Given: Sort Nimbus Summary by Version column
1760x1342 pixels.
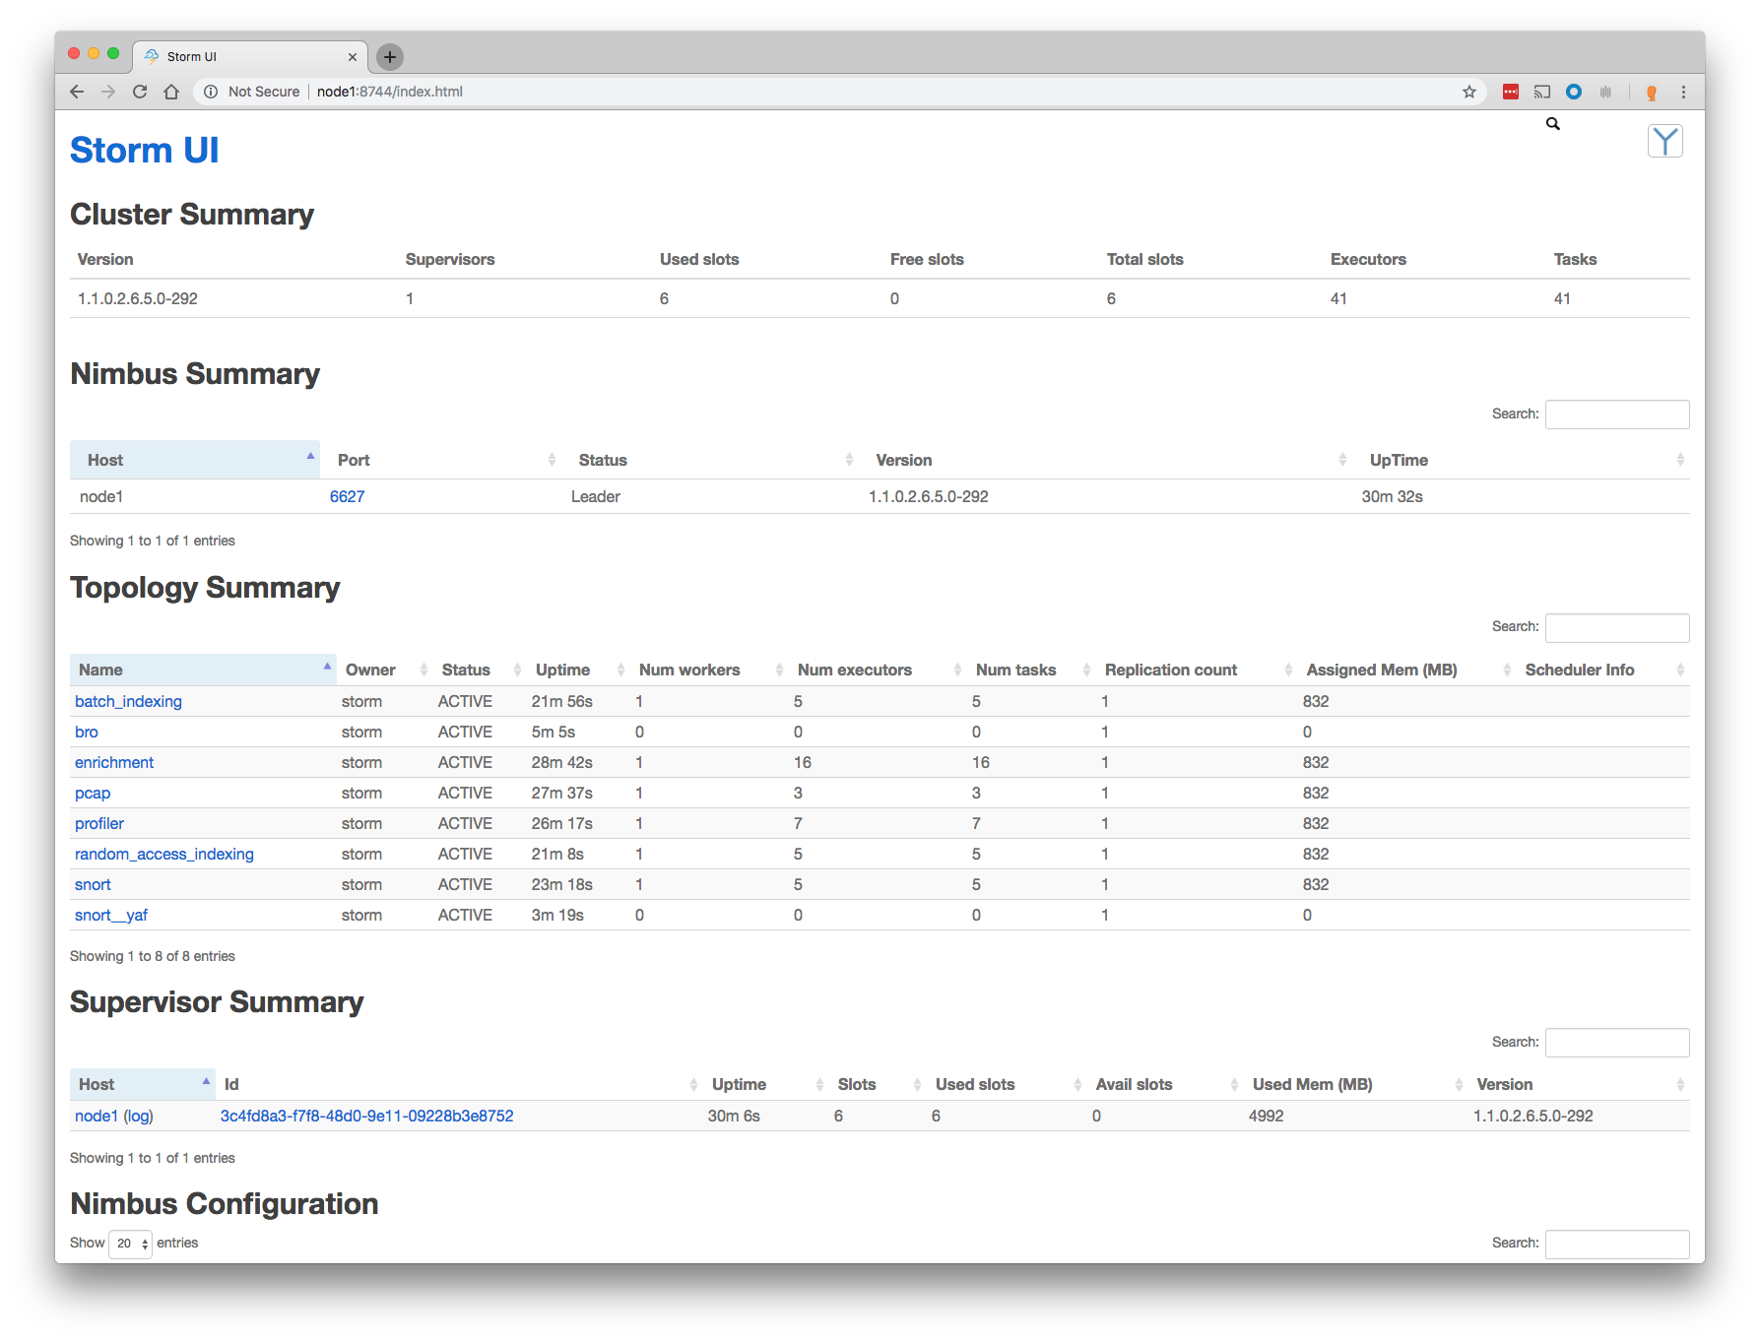Looking at the screenshot, I should pyautogui.click(x=1105, y=460).
